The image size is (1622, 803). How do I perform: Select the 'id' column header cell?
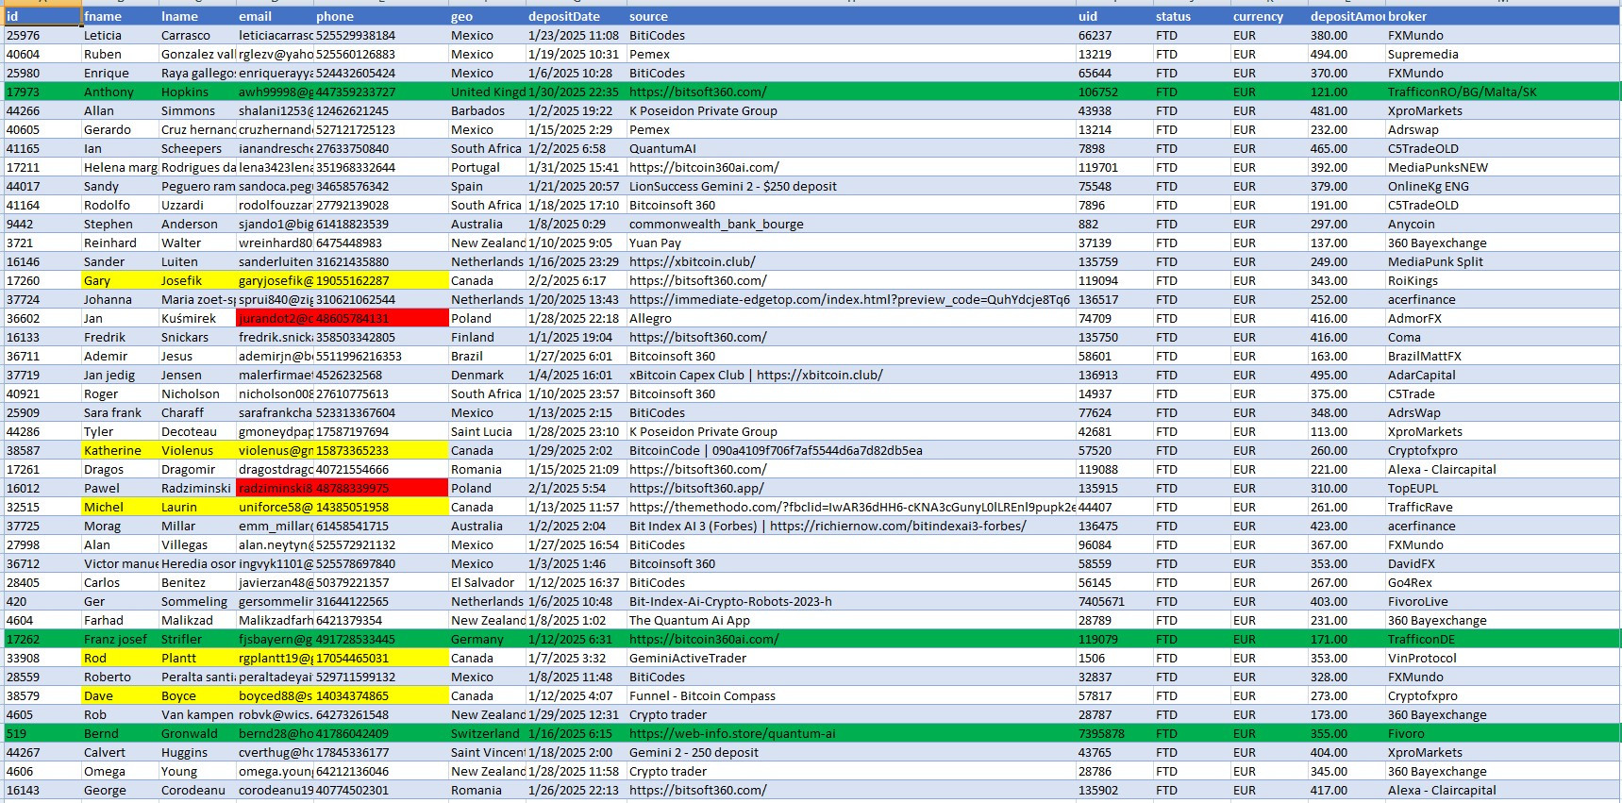click(x=42, y=16)
